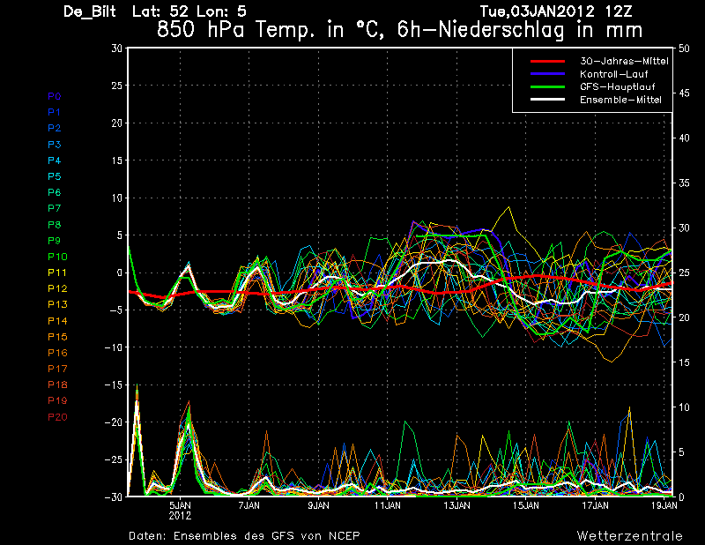Click the P3 ensemble member label

click(x=55, y=145)
